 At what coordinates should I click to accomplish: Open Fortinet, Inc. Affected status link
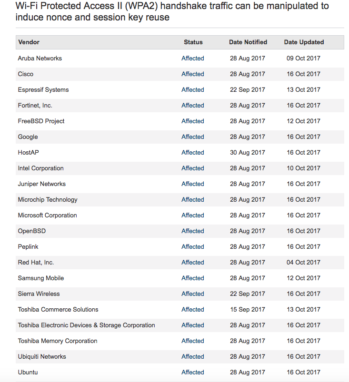tap(192, 106)
